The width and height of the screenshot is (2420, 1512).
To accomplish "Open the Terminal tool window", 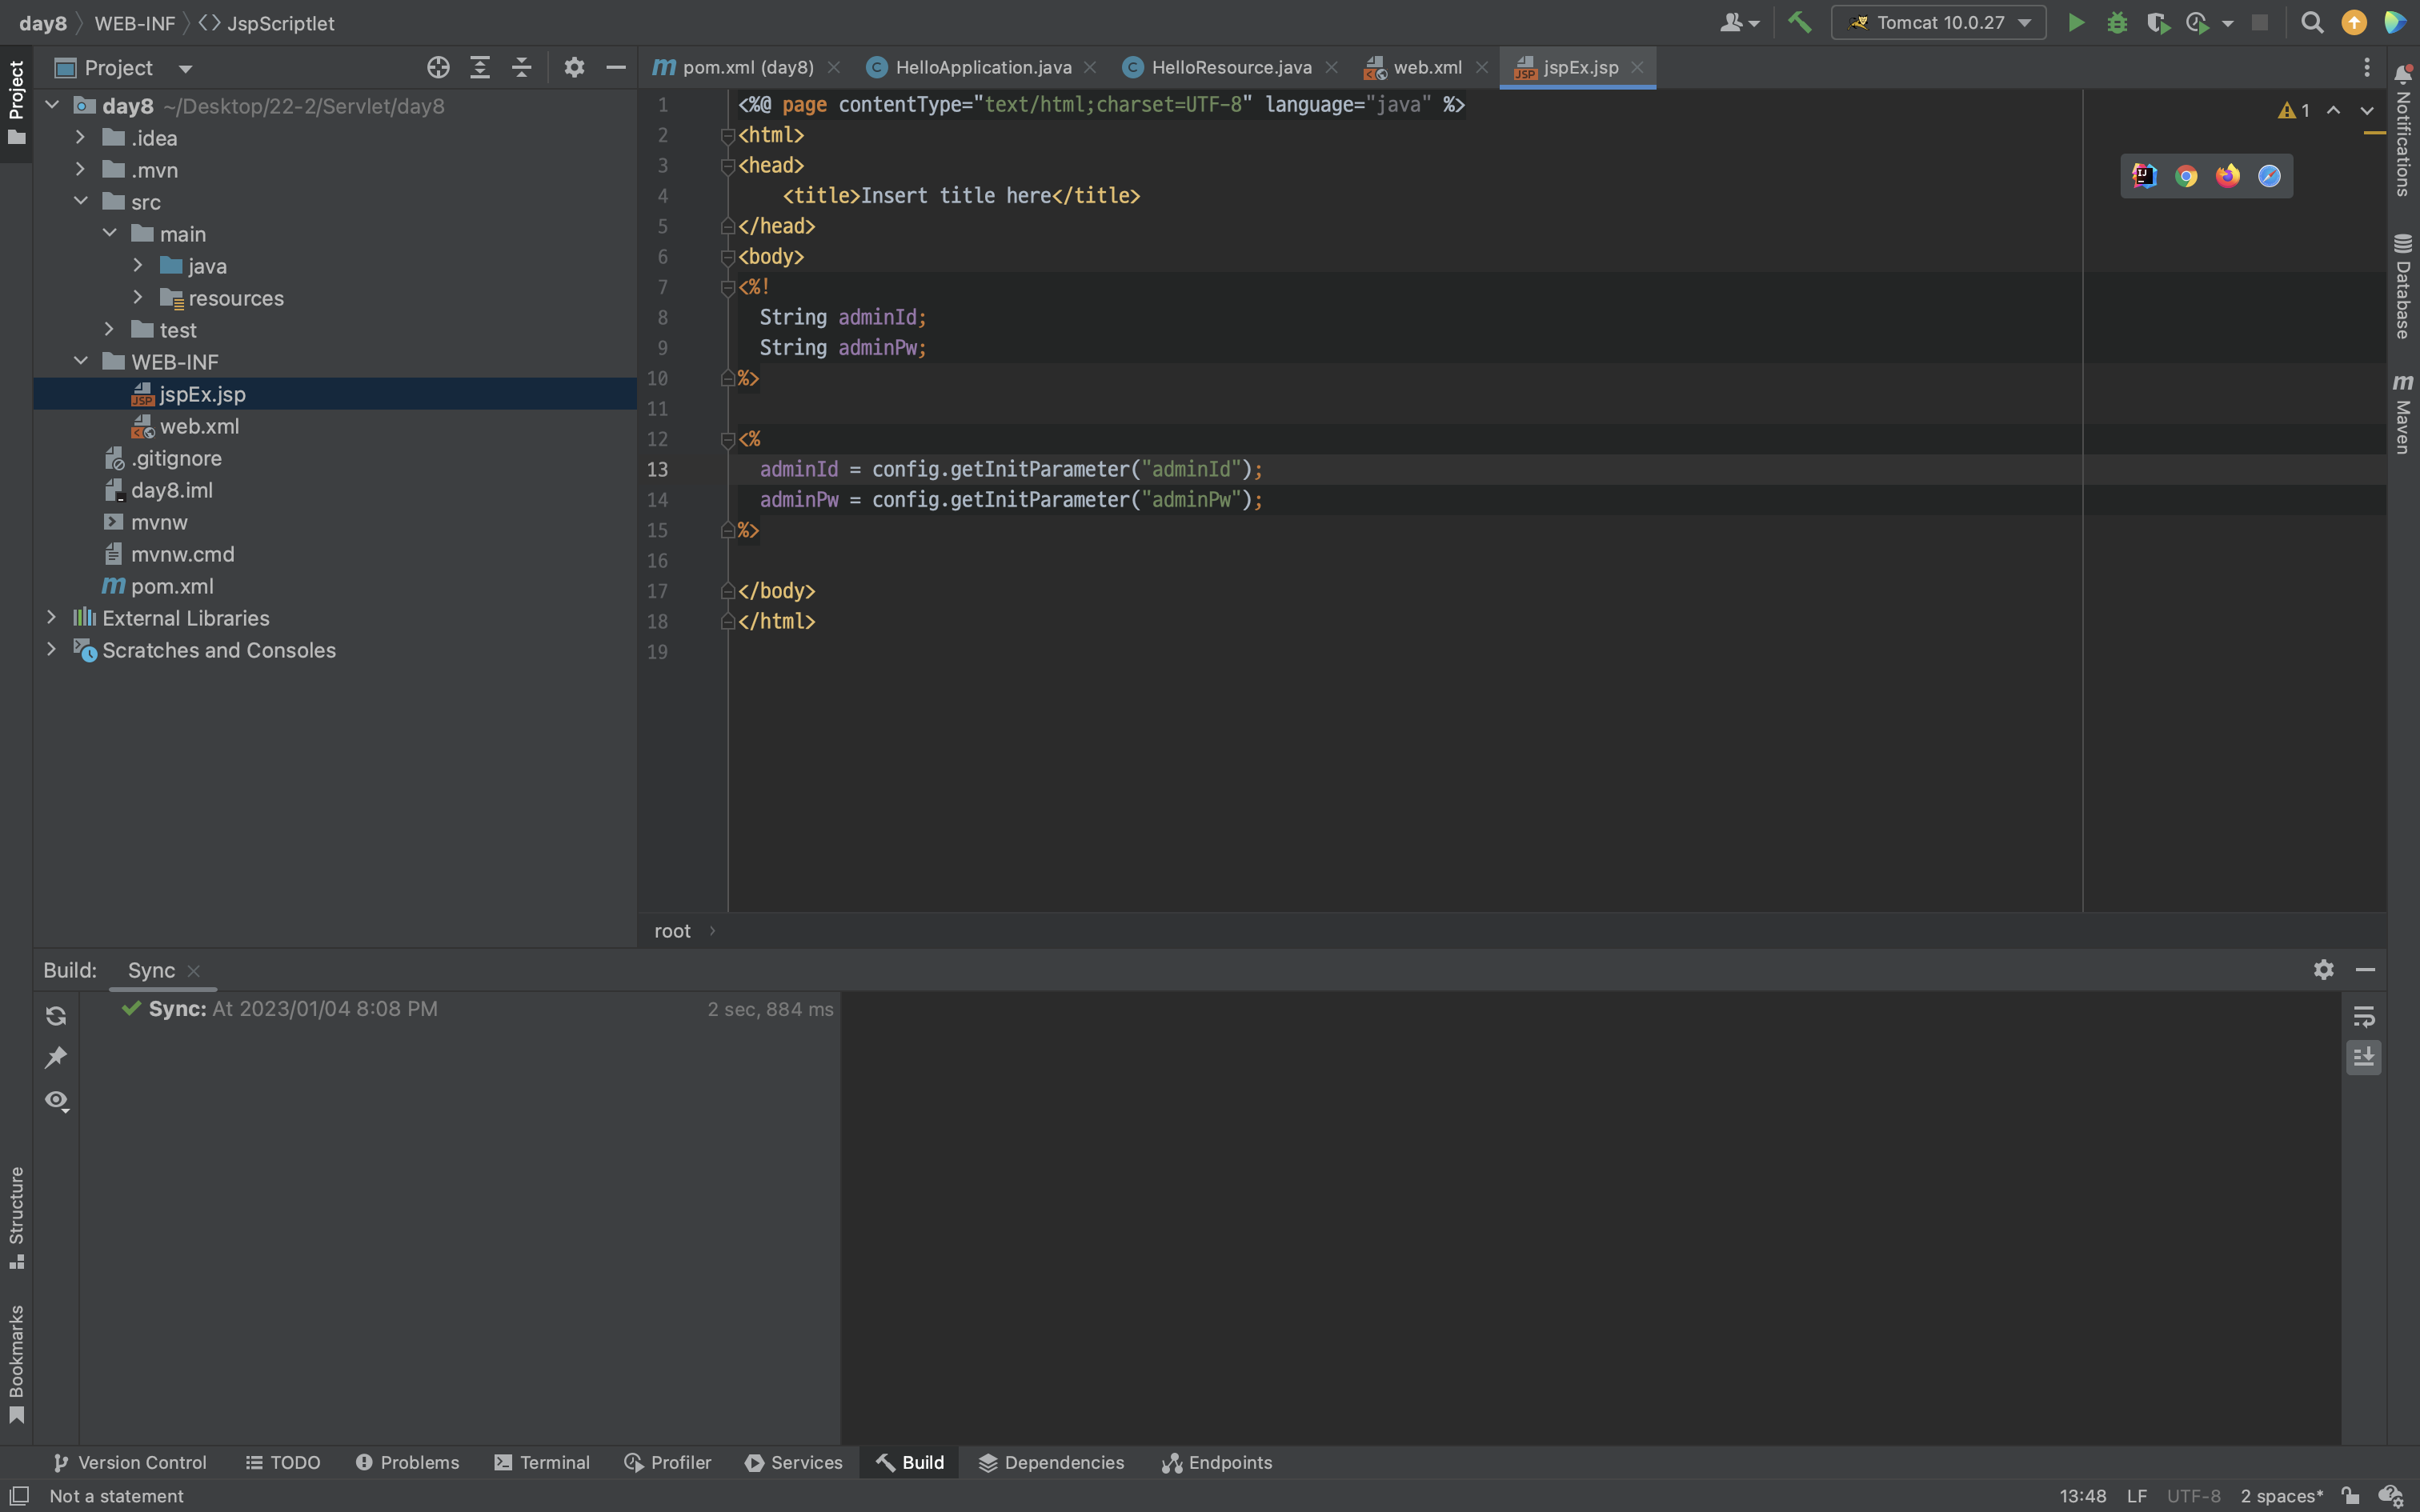I will pos(542,1462).
